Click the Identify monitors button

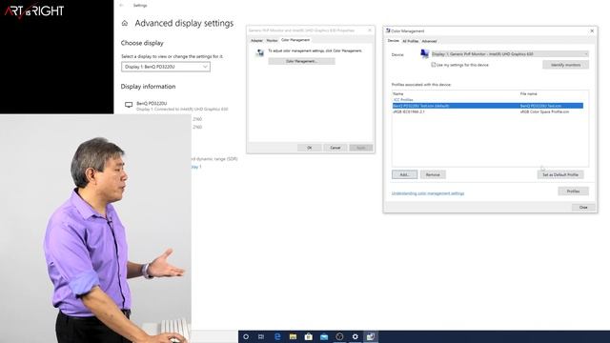tap(565, 65)
